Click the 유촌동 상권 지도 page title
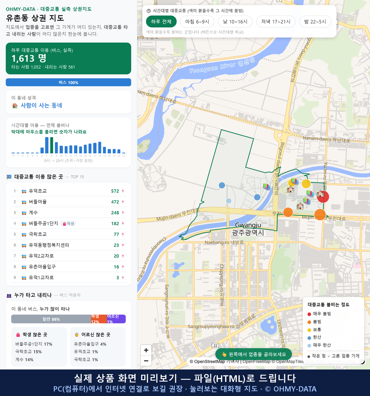This screenshot has height=396, width=370. (x=35, y=18)
